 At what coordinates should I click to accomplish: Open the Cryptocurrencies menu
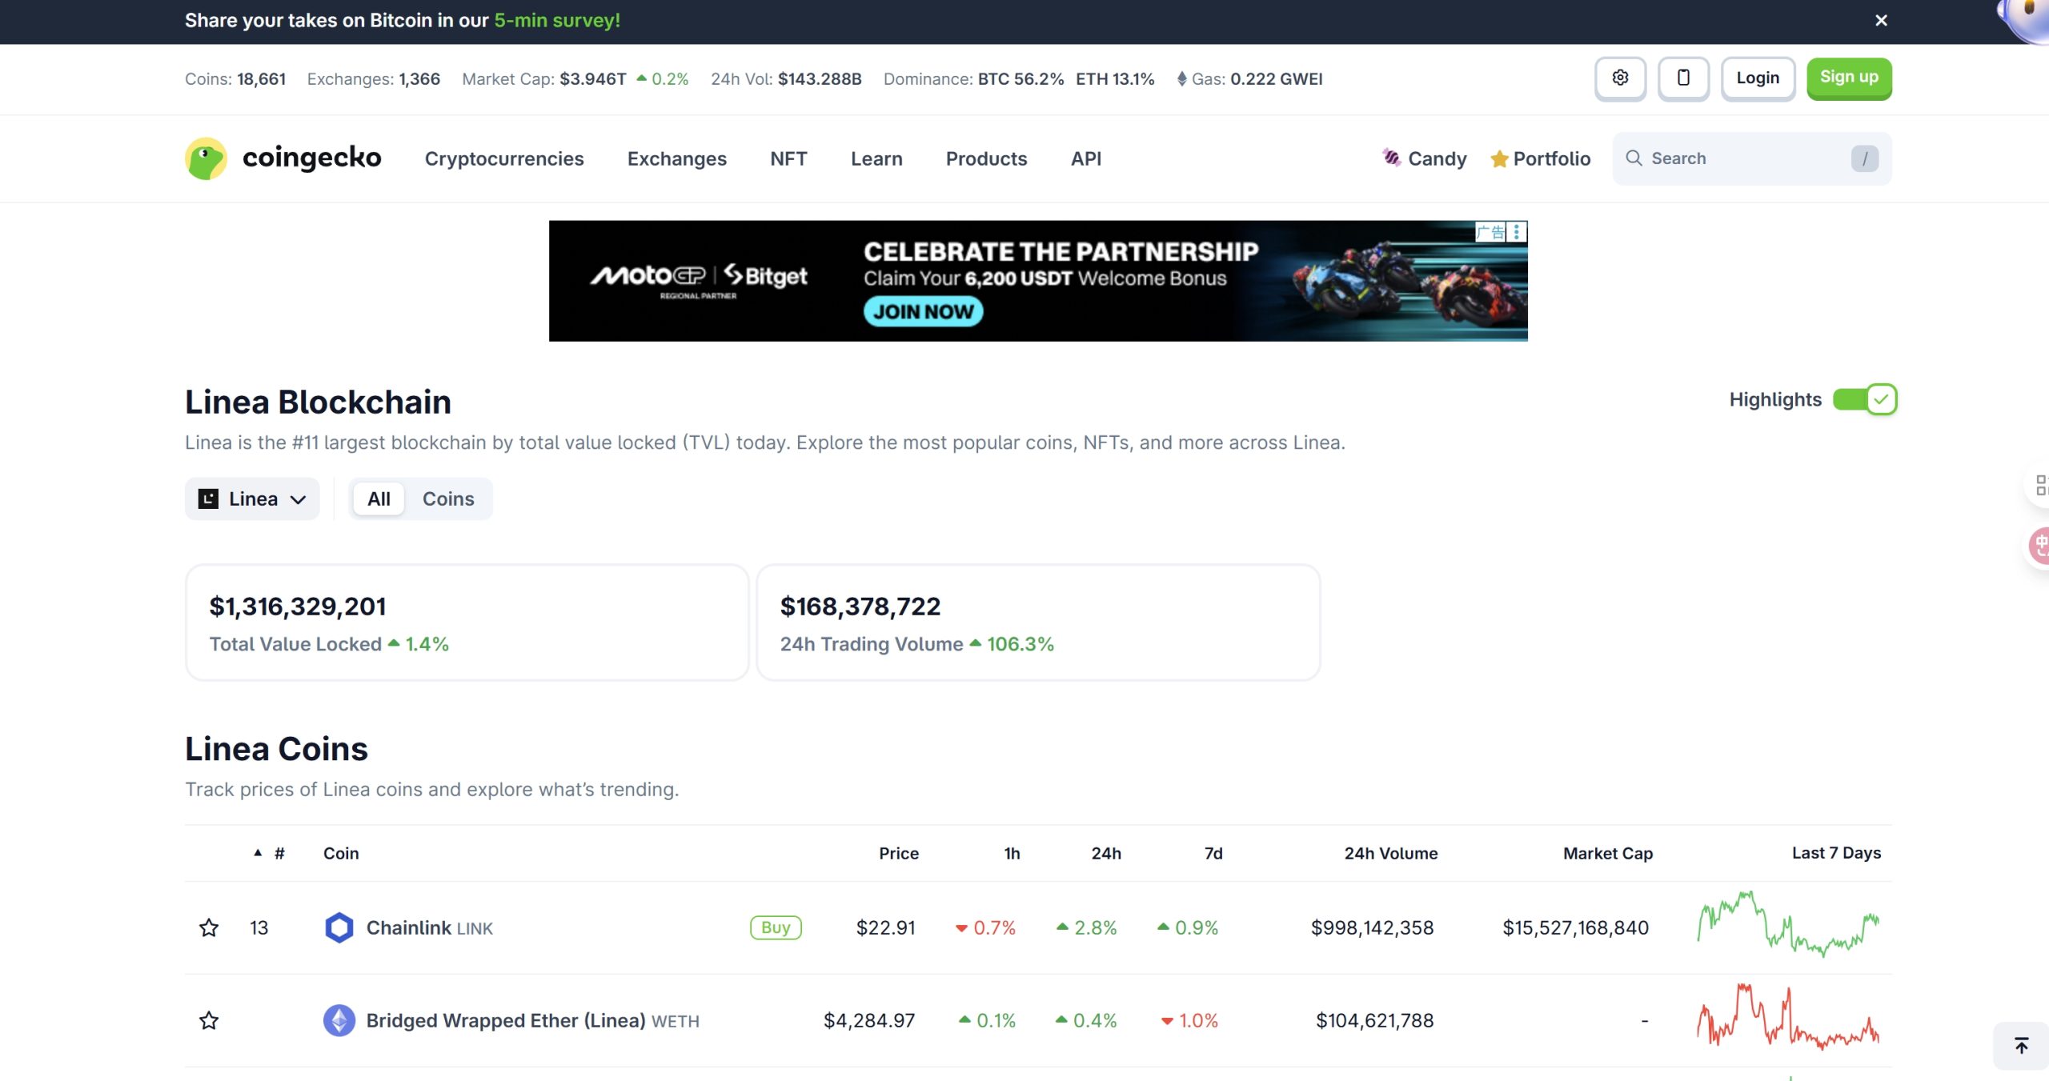pos(504,158)
